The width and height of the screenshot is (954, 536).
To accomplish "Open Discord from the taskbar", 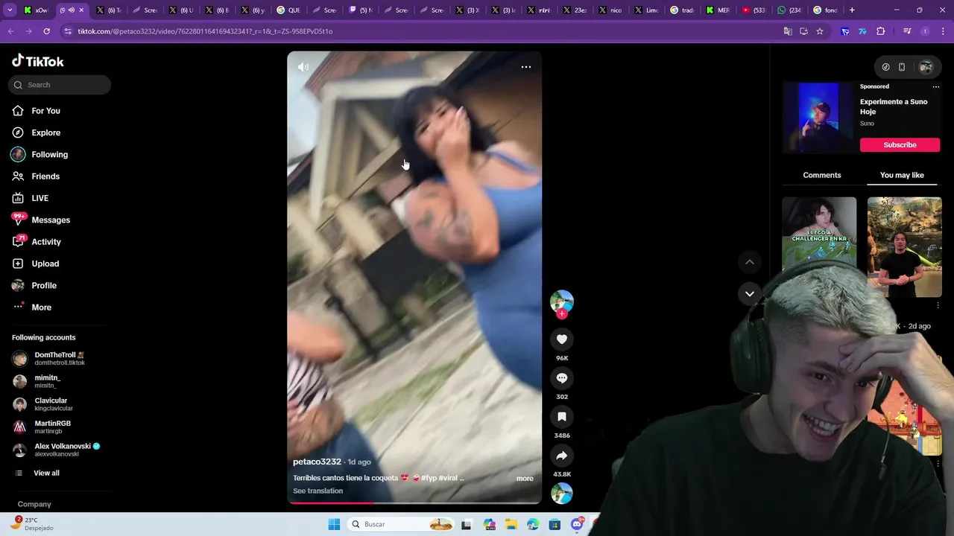I will tap(577, 524).
